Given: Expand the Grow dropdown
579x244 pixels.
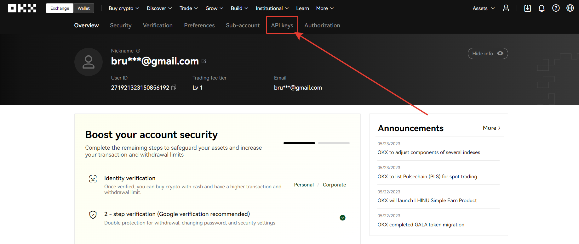Looking at the screenshot, I should 214,8.
